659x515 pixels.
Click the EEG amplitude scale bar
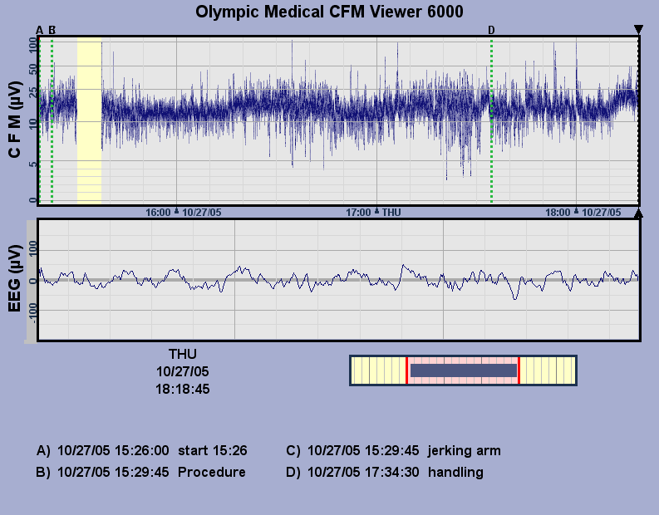(x=32, y=282)
